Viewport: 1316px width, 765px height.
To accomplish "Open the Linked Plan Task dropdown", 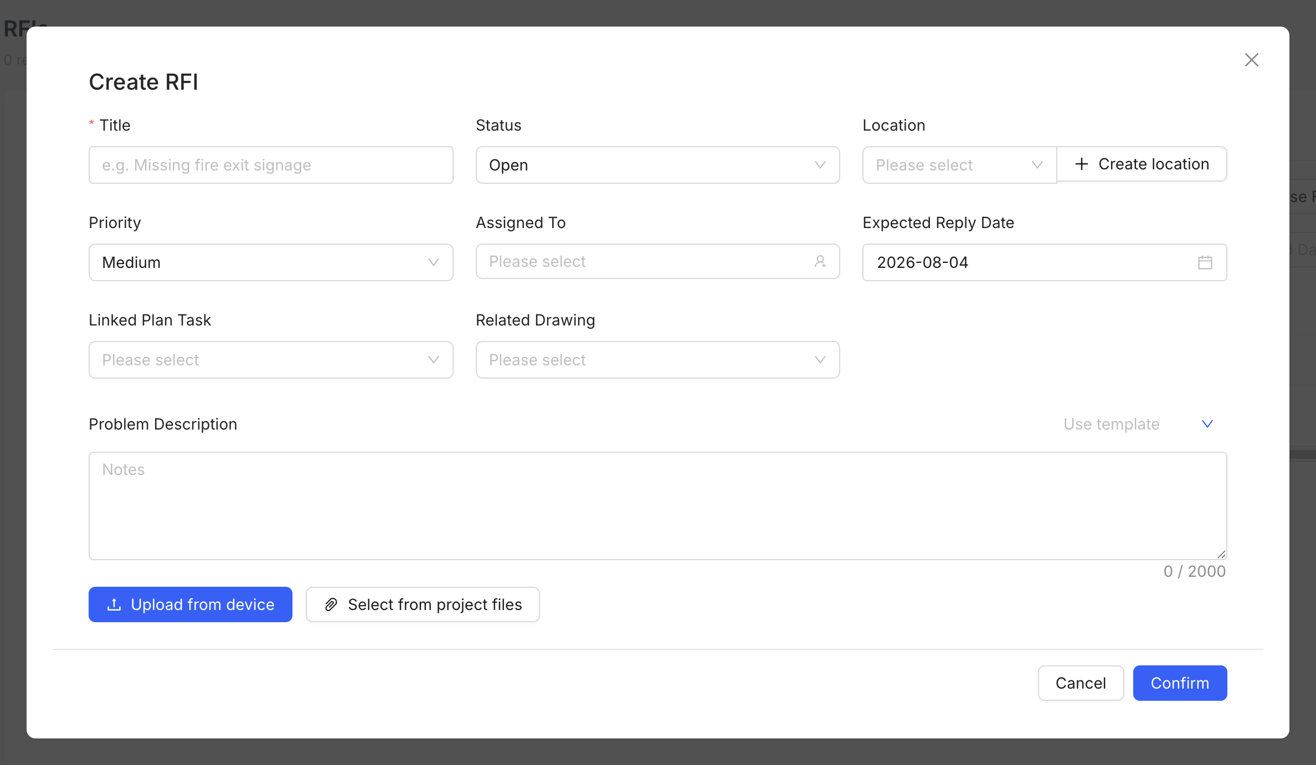I will 271,360.
